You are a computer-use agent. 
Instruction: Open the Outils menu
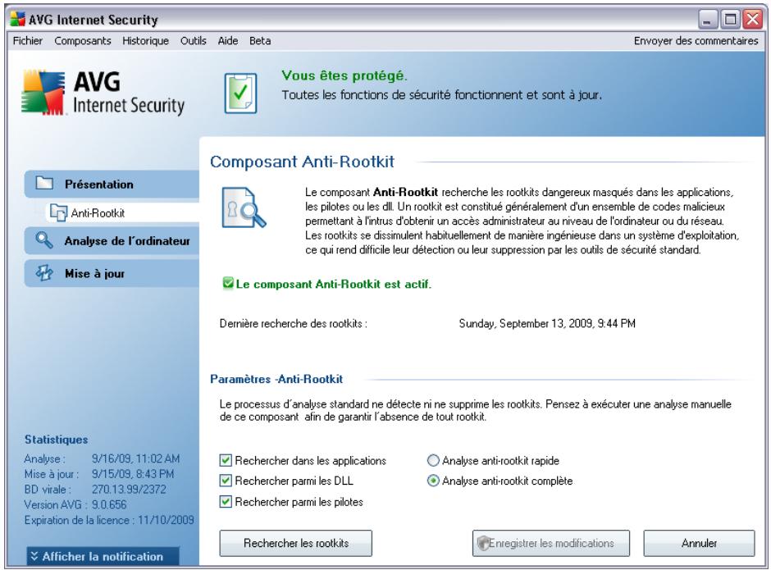pyautogui.click(x=194, y=41)
